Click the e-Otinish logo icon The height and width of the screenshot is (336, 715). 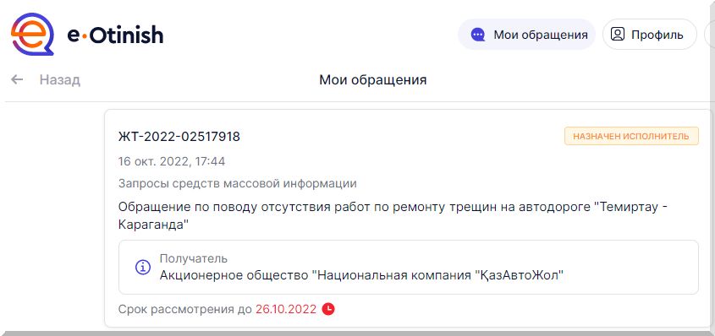coord(32,34)
